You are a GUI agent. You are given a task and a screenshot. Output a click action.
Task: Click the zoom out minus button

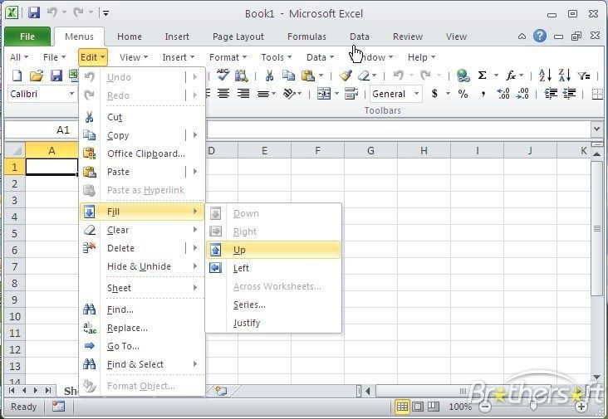pyautogui.click(x=485, y=407)
